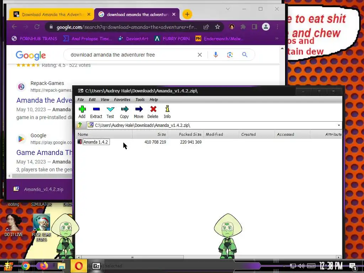Image resolution: width=364 pixels, height=273 pixels.
Task: Open Chrome from the taskbar
Action: point(26,266)
